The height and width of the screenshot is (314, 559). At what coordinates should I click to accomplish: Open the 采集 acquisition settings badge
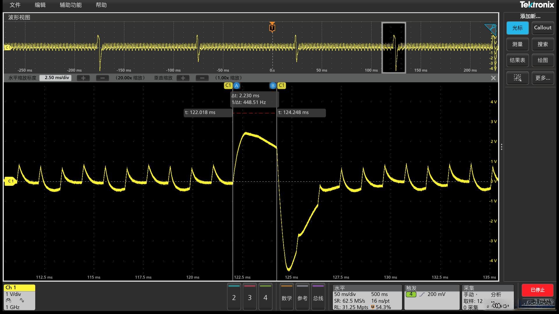488,297
